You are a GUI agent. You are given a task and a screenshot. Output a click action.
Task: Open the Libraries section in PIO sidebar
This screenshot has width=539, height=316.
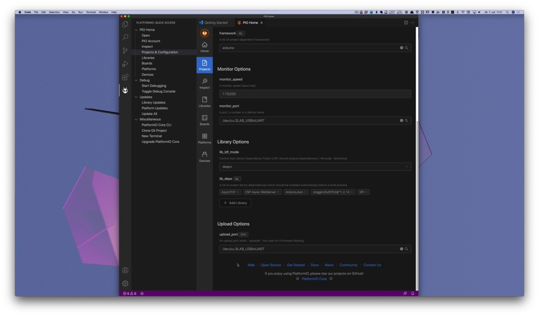(204, 102)
